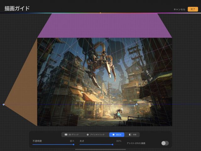Select the vanishing point above the motorcycle rider
The height and width of the screenshot is (151, 201).
pyautogui.click(x=137, y=104)
